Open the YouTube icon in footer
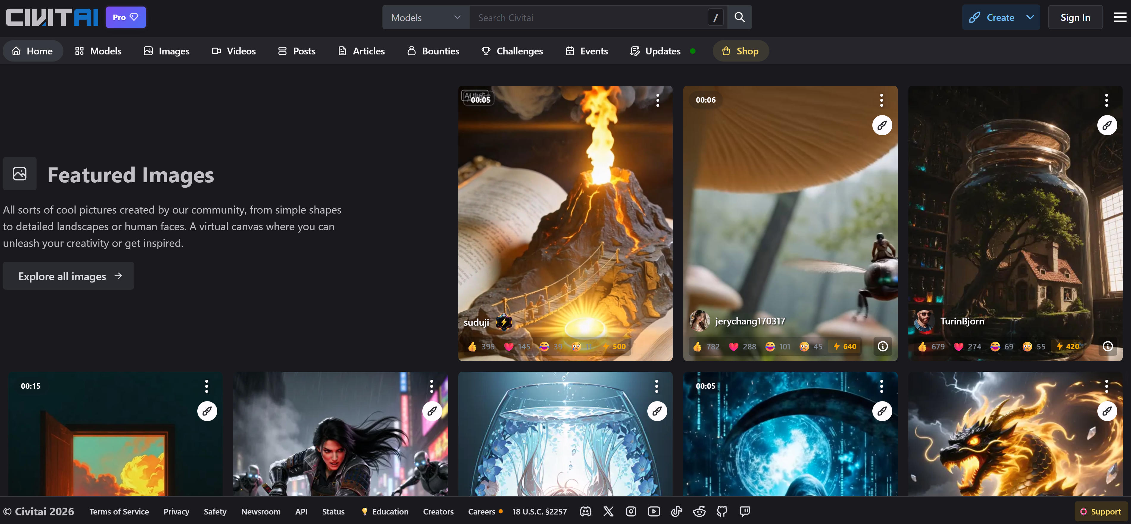 [654, 511]
